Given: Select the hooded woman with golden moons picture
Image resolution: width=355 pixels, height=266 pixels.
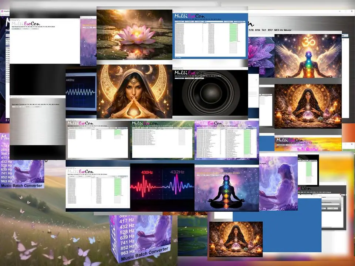Looking at the screenshot, I should pyautogui.click(x=134, y=92).
